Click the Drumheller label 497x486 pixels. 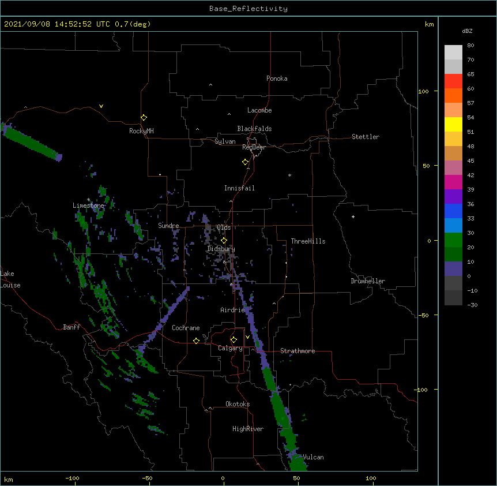click(368, 281)
